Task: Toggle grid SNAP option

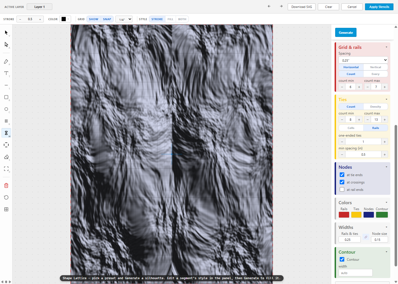Action: pyautogui.click(x=107, y=19)
